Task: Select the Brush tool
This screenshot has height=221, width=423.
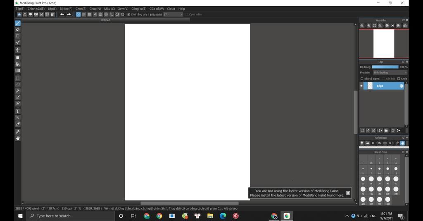Action: click(x=17, y=23)
